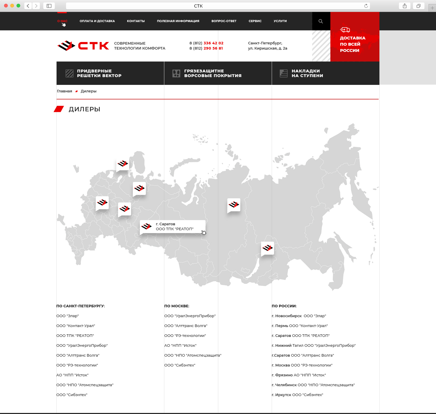Screen dimensions: 436x414
Task: Show all tabs overview in Safari
Action: 419,6
